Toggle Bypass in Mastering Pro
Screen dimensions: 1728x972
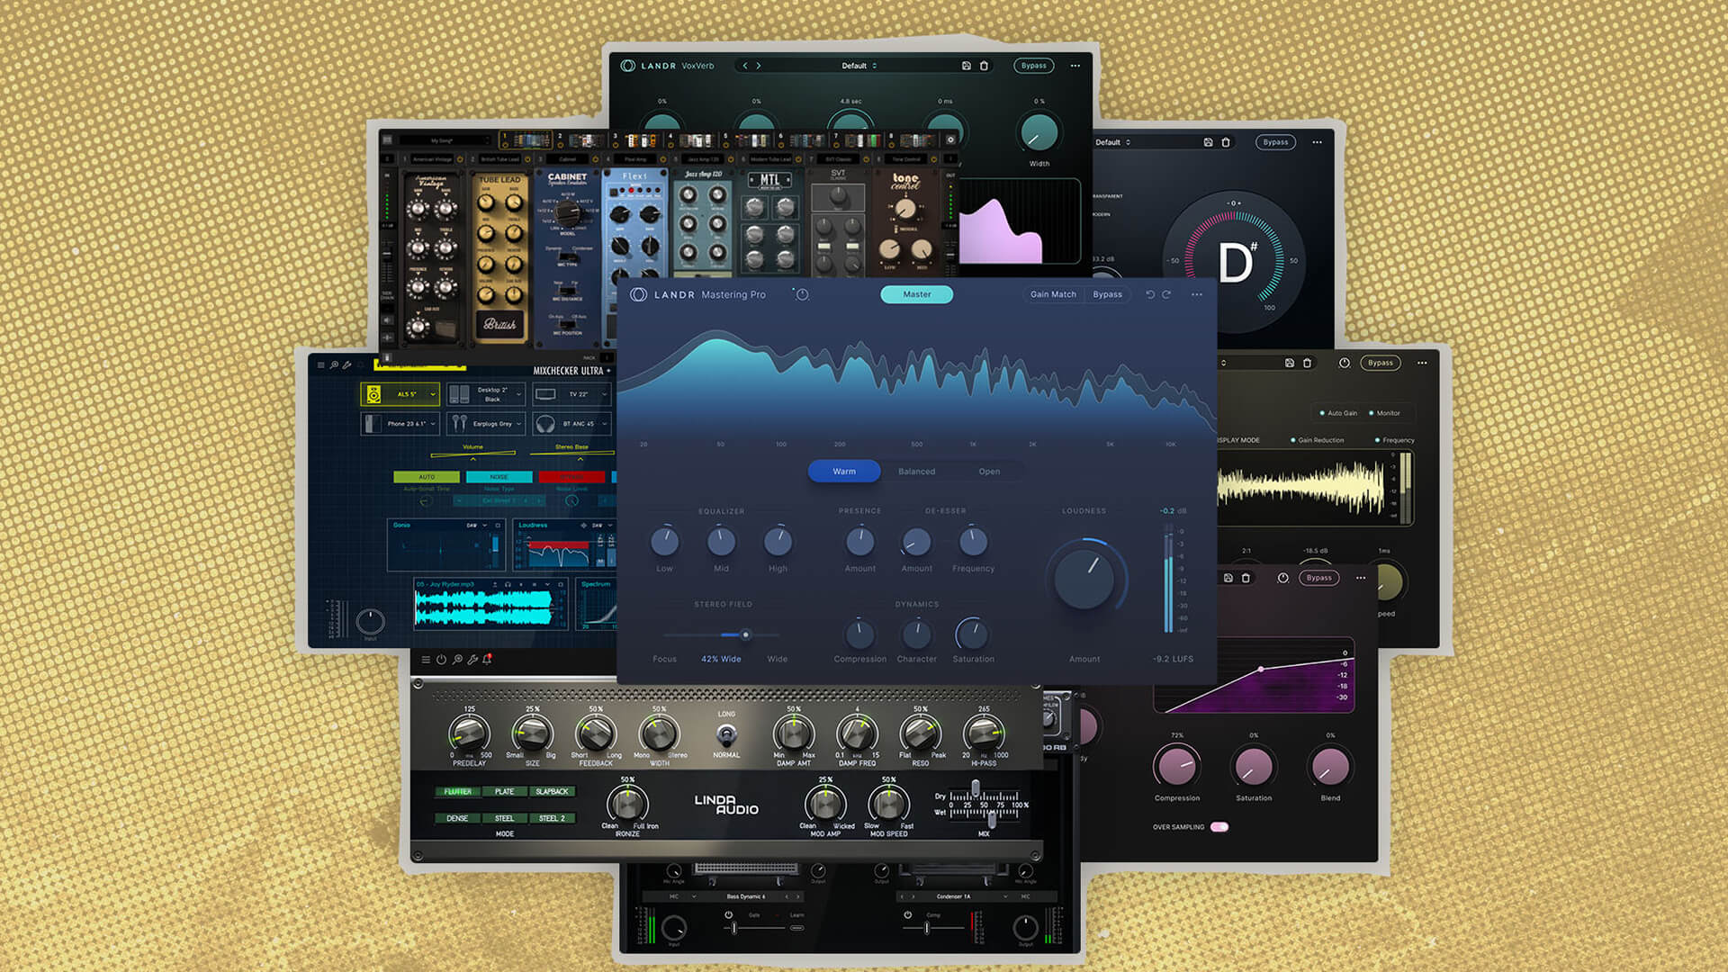tap(1107, 294)
